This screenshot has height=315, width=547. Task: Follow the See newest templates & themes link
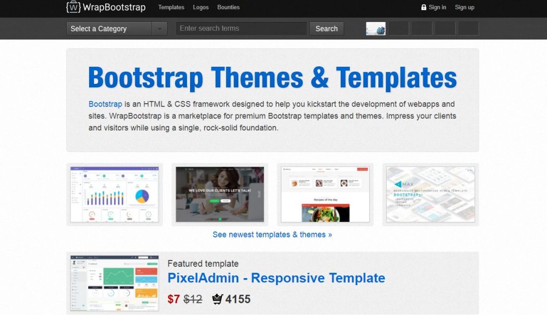(272, 234)
